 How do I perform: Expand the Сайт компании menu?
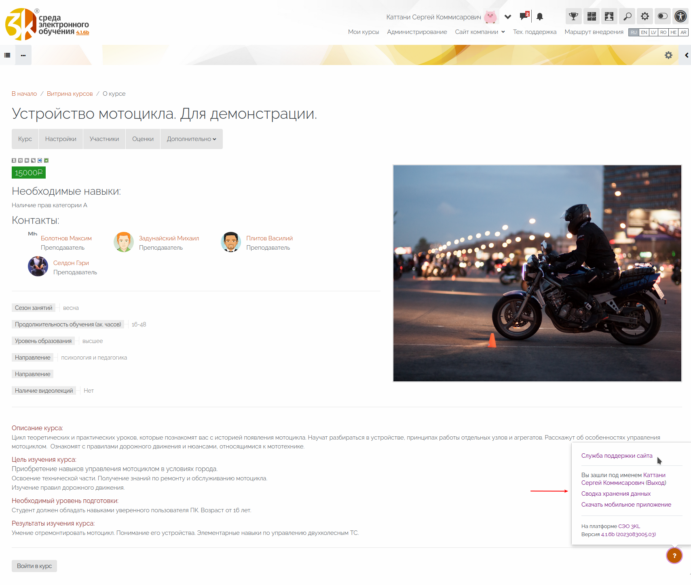coord(480,32)
